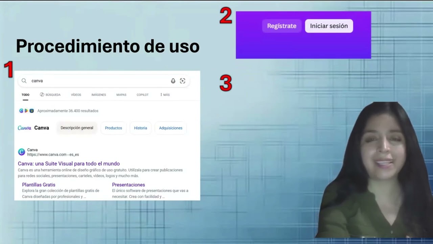Click the canva.com es_es URL
Viewport: 433px width, 244px height.
53,155
